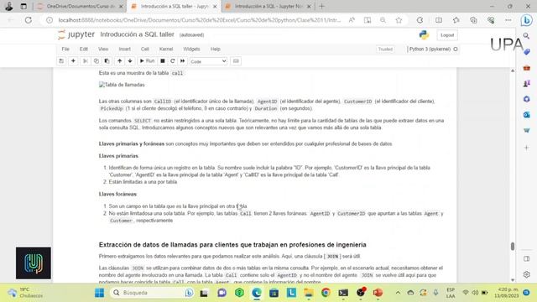Refresh the page
Image resolution: width=537 pixels, height=302 pixels.
click(28, 20)
